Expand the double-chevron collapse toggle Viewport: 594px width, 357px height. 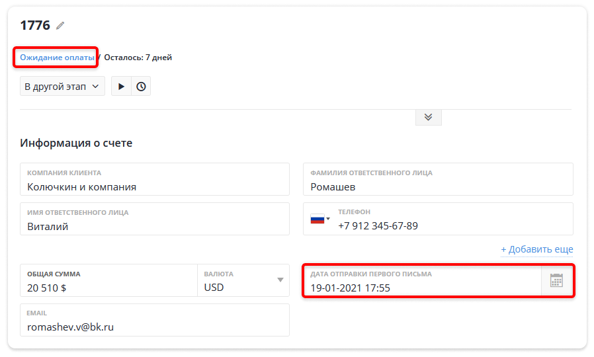coord(429,117)
